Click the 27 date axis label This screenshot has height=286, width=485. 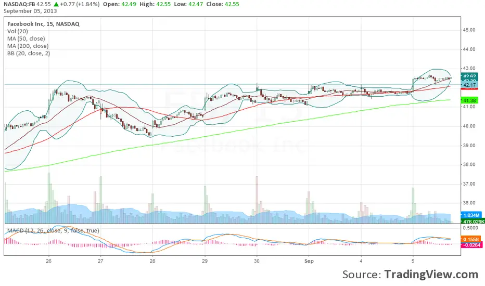coord(100,261)
